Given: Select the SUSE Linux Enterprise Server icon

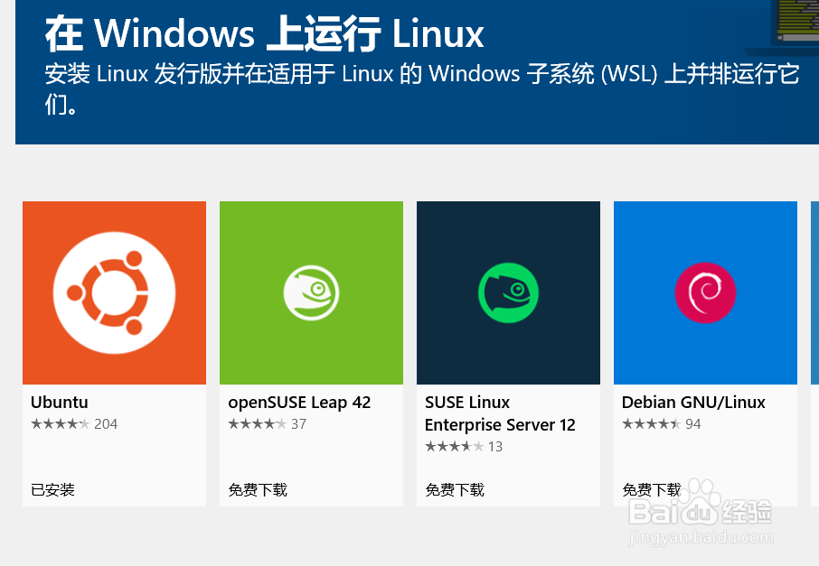Looking at the screenshot, I should [x=508, y=292].
